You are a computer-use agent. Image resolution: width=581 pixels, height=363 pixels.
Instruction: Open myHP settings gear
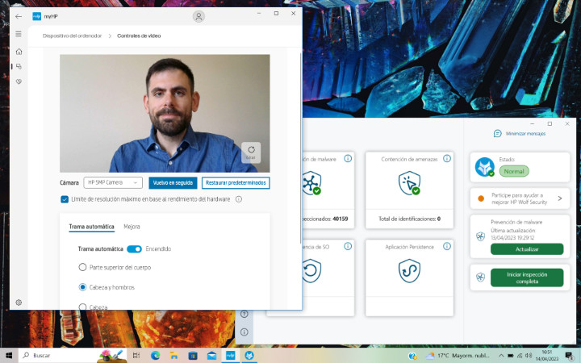coord(19,302)
